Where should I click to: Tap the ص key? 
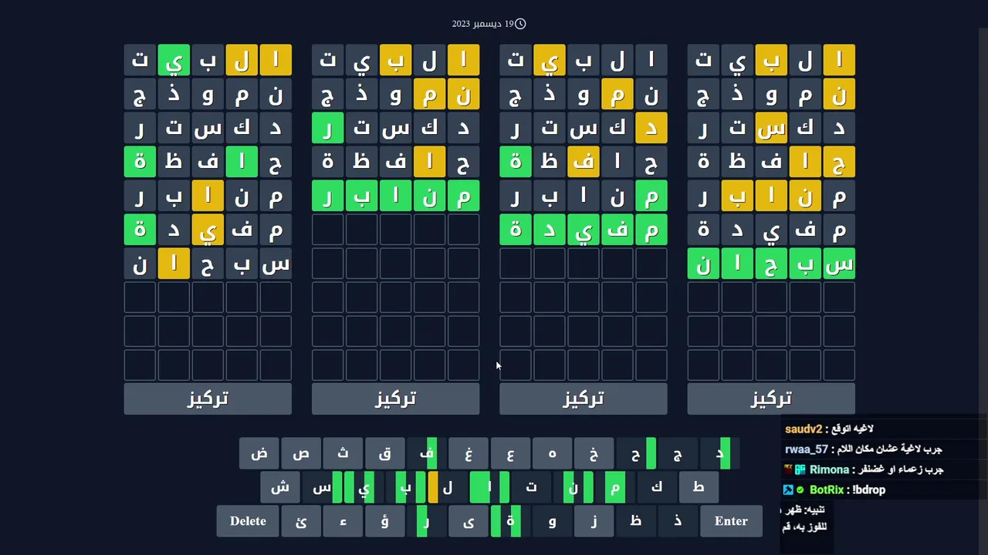click(301, 453)
